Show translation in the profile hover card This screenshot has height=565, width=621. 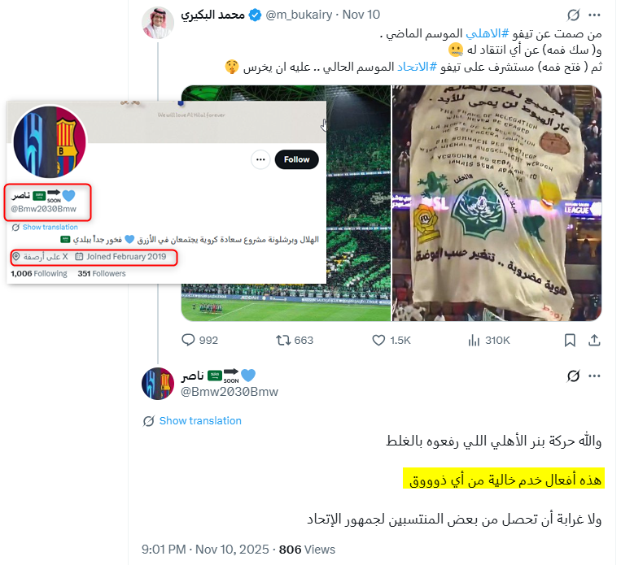pyautogui.click(x=50, y=227)
